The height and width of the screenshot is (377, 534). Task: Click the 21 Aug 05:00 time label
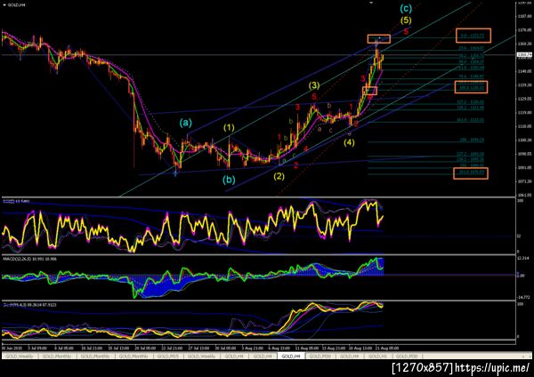387,349
